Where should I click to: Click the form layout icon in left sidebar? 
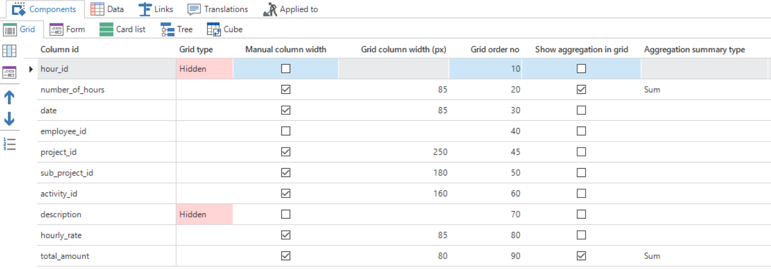pos(9,72)
